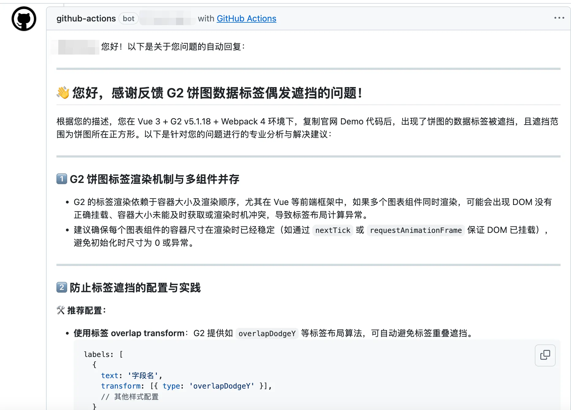Click paragraph starting '根据您的描述'
The image size is (571, 410).
click(307, 128)
